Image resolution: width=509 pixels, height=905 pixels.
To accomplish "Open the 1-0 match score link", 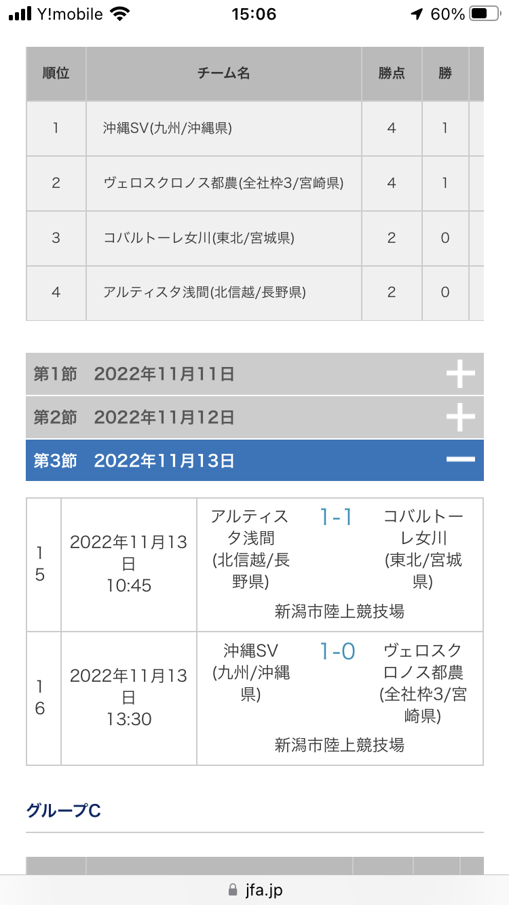I will 337,651.
